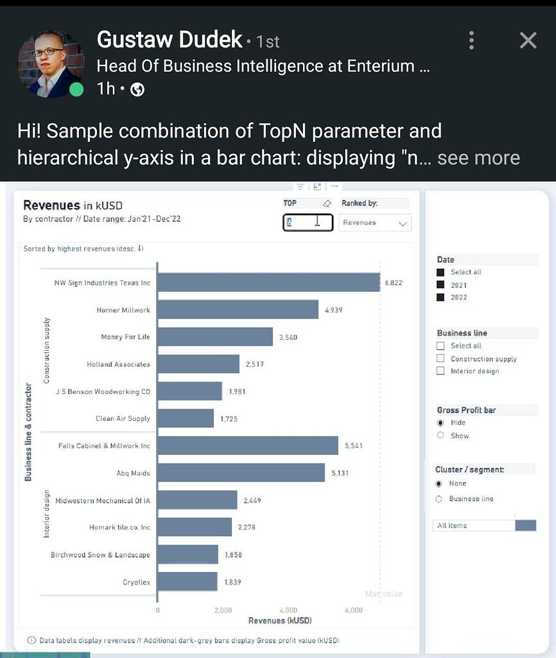Click inside the TOP number input field
This screenshot has width=556, height=658.
click(307, 222)
